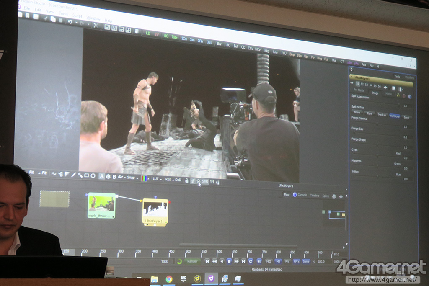Add Text+ tool with the Txt+ button
Viewport: 429px width, 286px height.
click(x=175, y=37)
